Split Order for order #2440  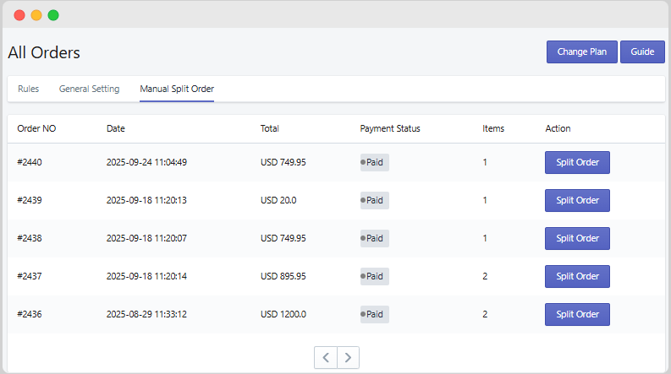tap(577, 162)
